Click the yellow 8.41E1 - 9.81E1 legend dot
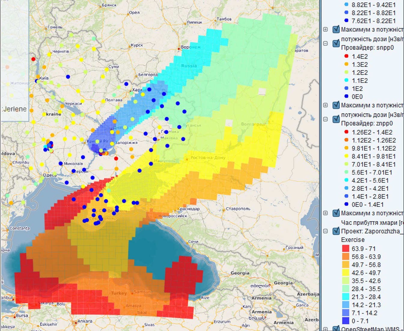The height and width of the screenshot is (331, 404). point(346,156)
